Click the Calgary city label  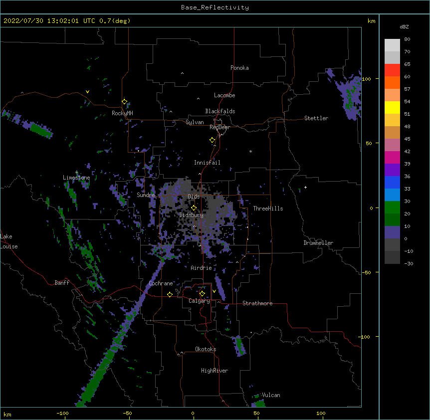[200, 301]
